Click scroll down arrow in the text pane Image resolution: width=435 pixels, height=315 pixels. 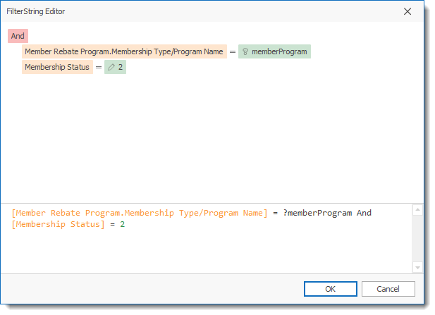coord(417,267)
